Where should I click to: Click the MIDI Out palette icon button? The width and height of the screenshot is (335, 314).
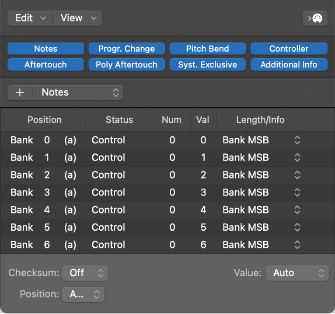[315, 18]
